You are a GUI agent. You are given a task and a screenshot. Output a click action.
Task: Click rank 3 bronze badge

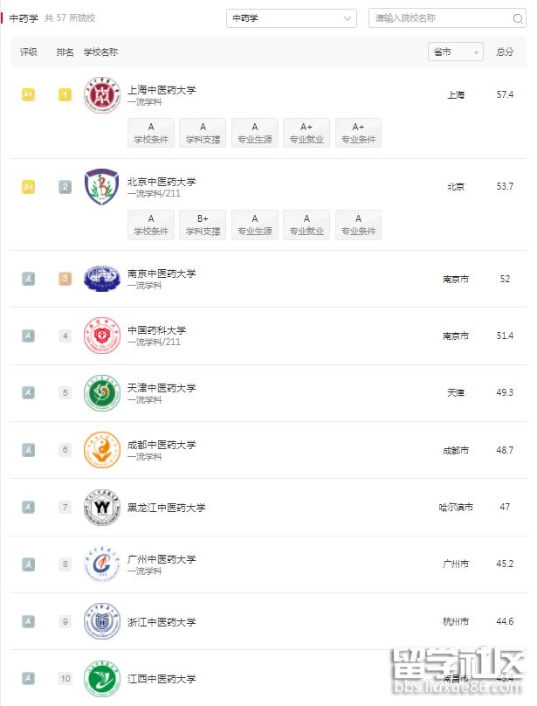65,279
